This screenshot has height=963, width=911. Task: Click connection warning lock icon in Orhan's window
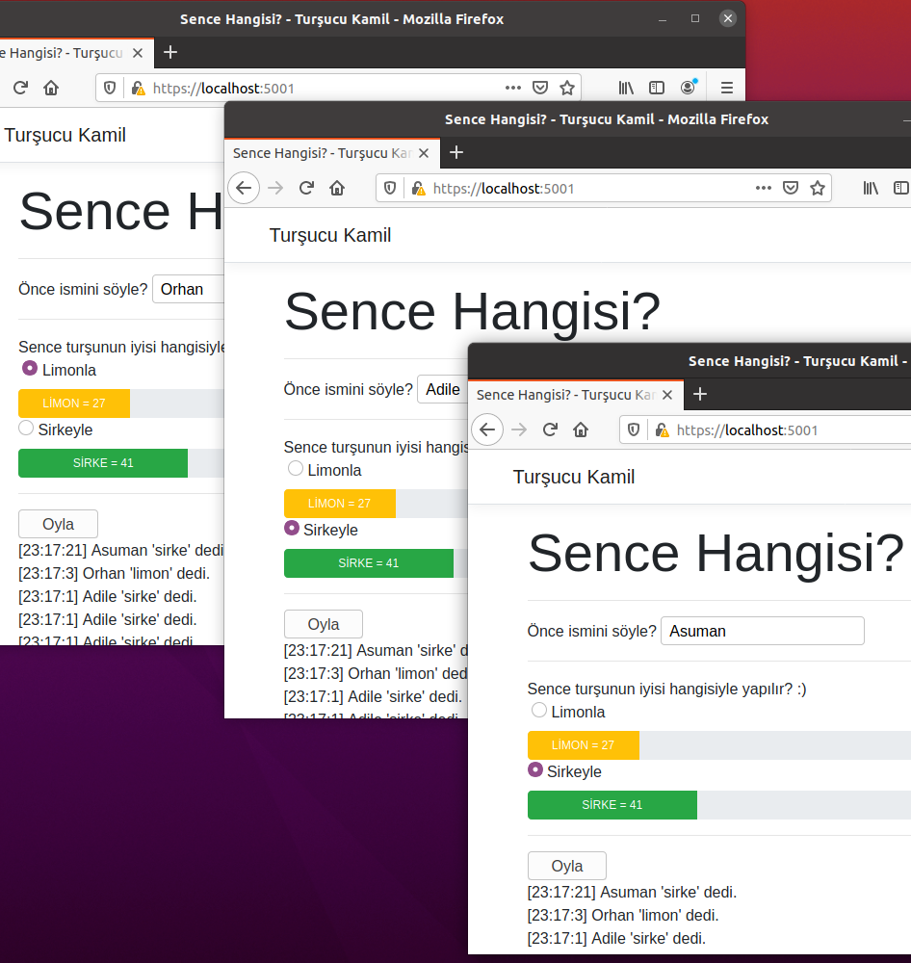138,88
